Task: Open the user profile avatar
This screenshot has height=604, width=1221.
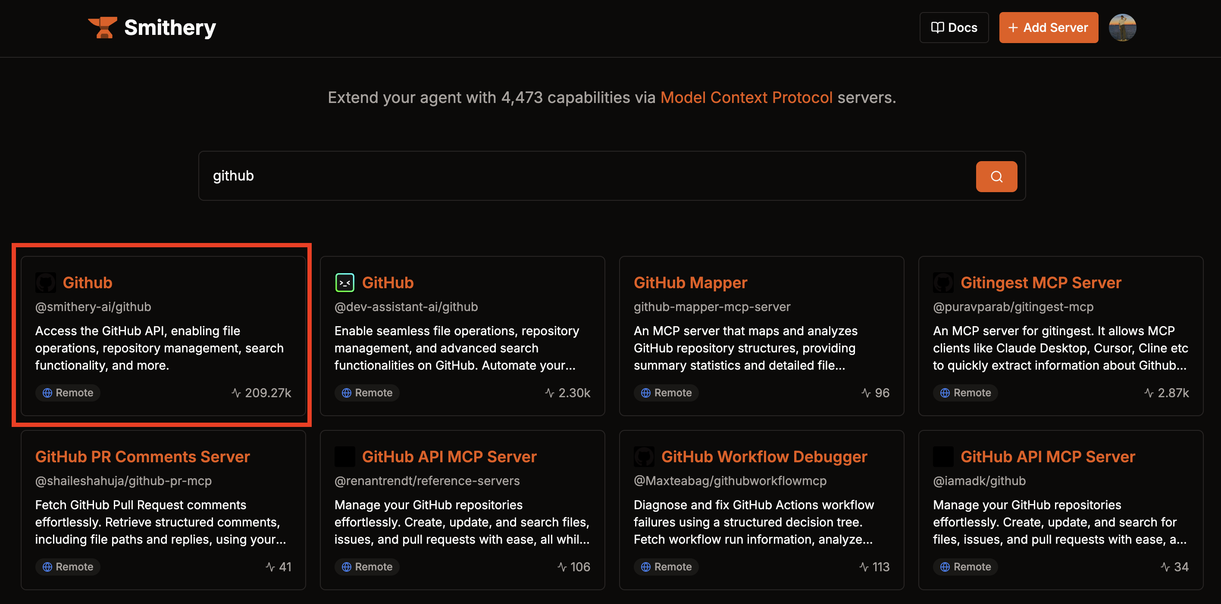Action: 1122,28
